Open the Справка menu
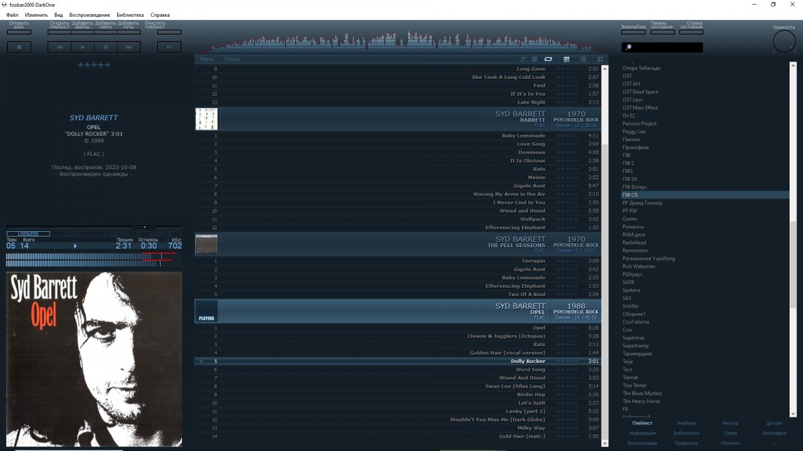Viewport: 803px width, 451px height. coord(160,14)
